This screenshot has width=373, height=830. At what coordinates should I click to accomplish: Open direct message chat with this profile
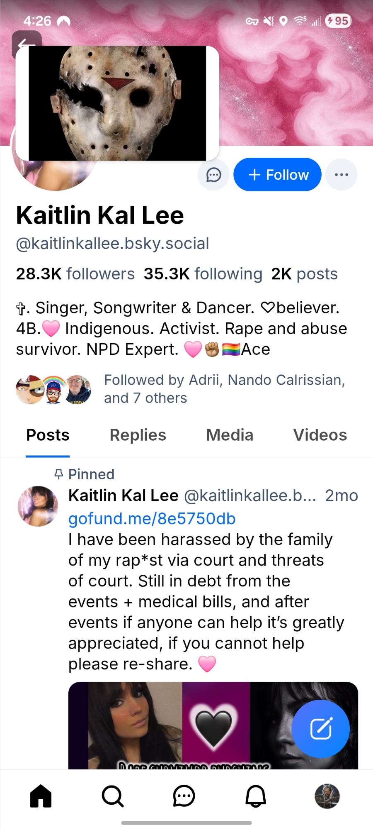click(213, 175)
